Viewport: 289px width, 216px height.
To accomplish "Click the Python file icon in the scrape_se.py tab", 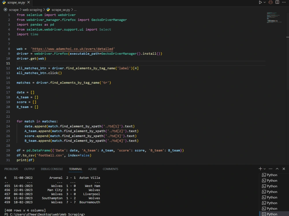I will point(4,3).
